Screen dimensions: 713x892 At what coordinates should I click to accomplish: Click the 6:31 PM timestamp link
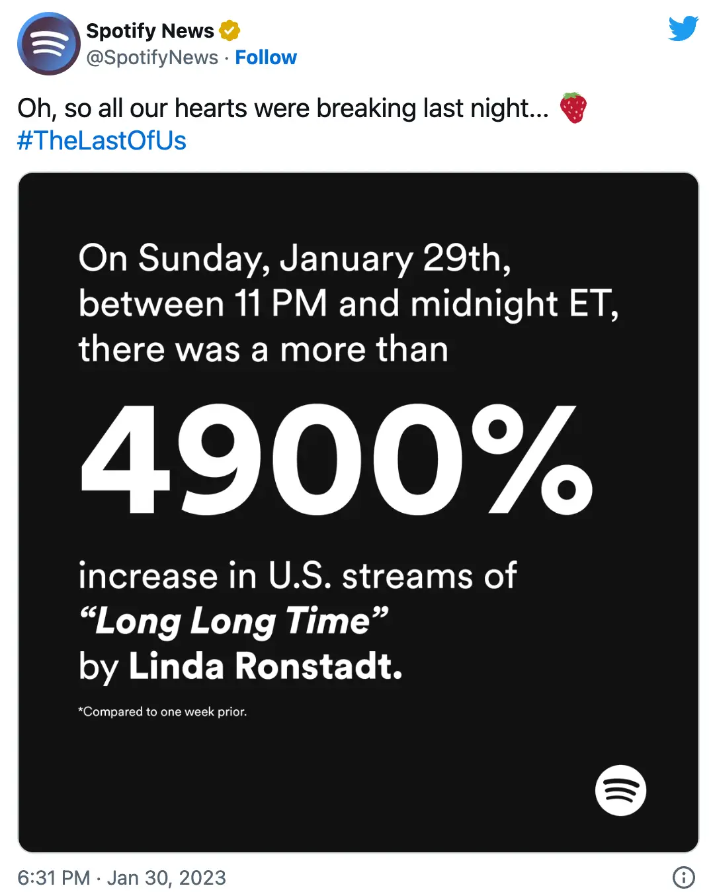55,877
